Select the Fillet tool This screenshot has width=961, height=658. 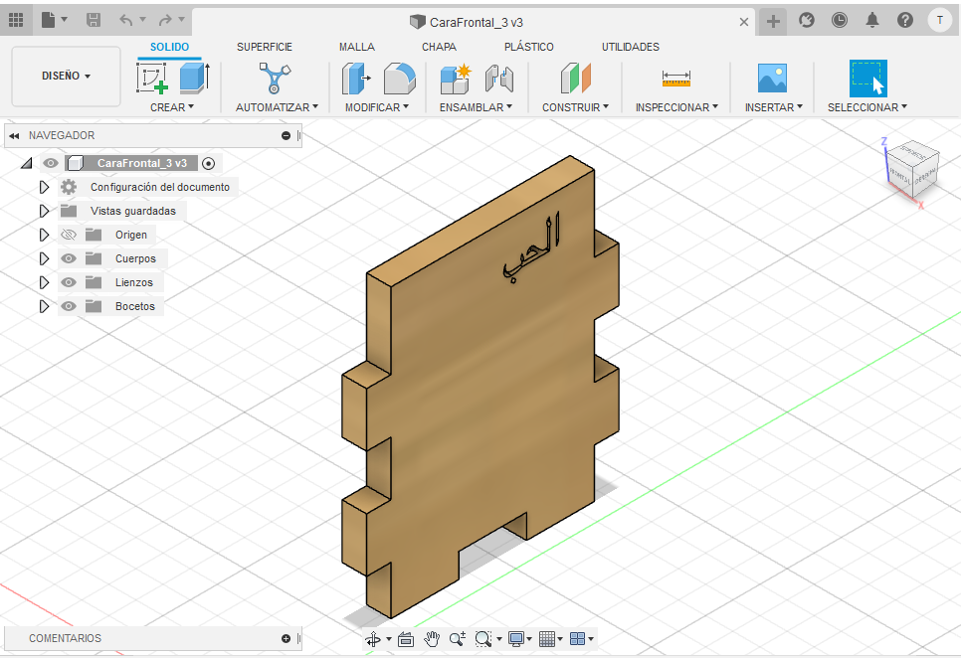400,79
